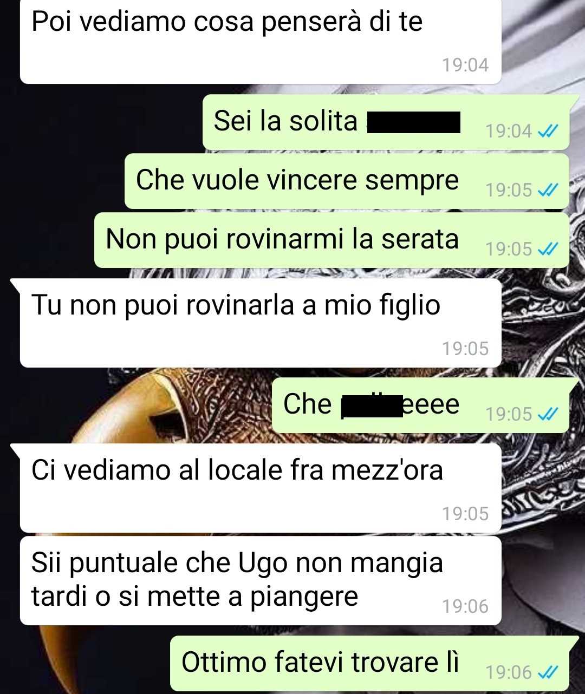585x694 pixels.
Task: Tap the 19:06 timestamp on the 'Sii puntuale' message
Action: 465,606
